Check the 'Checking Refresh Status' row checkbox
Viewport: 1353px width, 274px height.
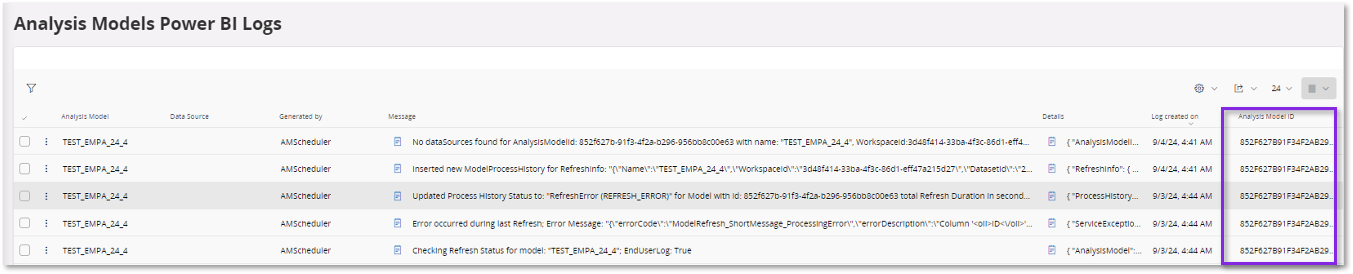coord(25,250)
